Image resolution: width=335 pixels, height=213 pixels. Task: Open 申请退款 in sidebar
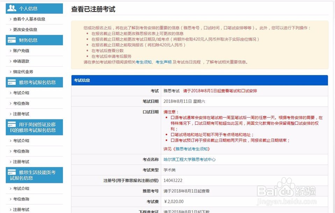pos(21,61)
